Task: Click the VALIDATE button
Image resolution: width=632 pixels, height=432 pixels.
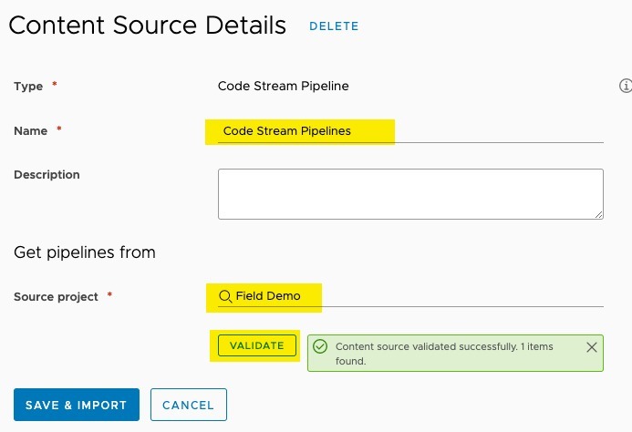Action: [x=257, y=345]
